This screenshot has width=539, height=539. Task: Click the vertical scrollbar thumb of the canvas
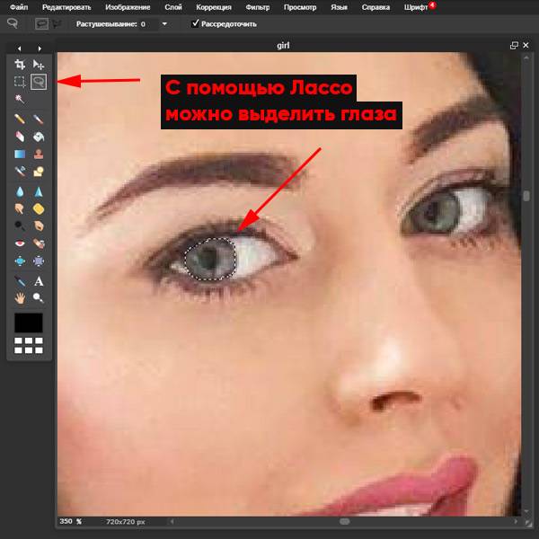(526, 196)
